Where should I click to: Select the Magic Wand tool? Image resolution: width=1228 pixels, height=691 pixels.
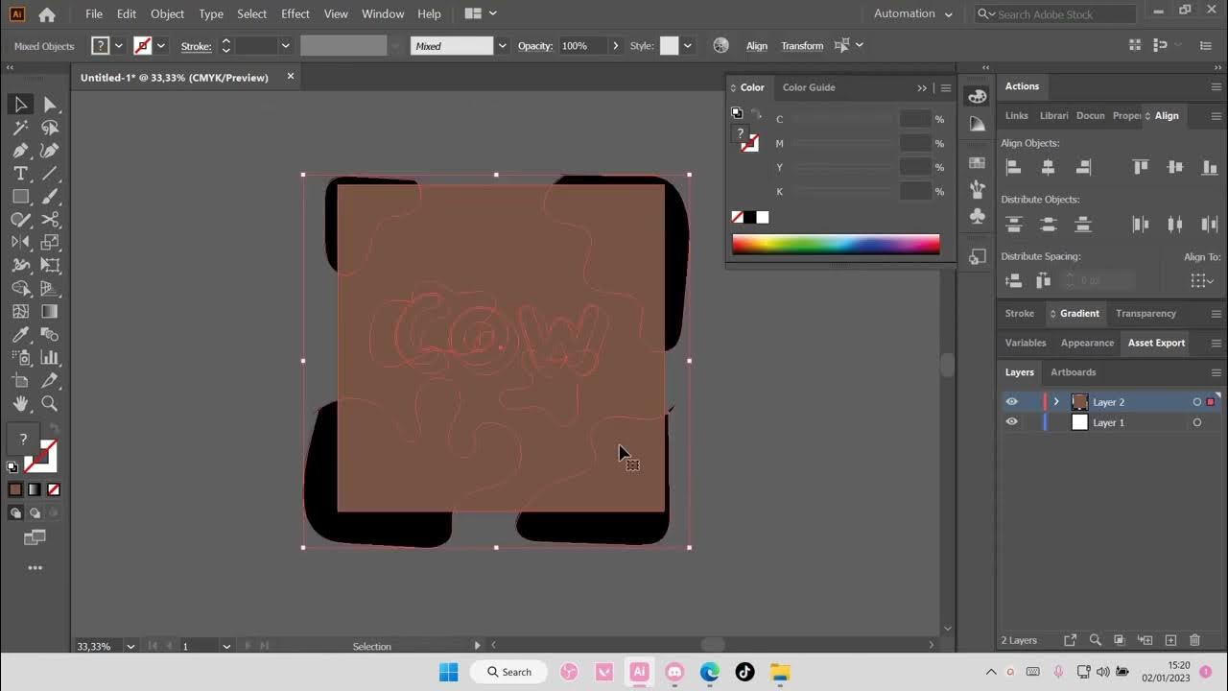[20, 128]
